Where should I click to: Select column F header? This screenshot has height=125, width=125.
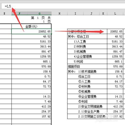point(19,13)
